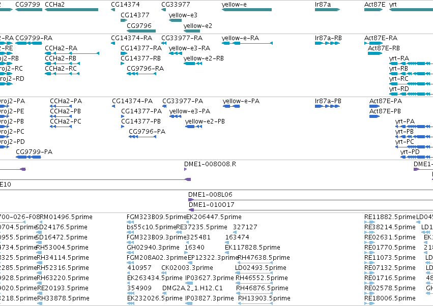Click the CG9799-RA transcript label
The width and height of the screenshot is (433, 306).
tap(34, 38)
